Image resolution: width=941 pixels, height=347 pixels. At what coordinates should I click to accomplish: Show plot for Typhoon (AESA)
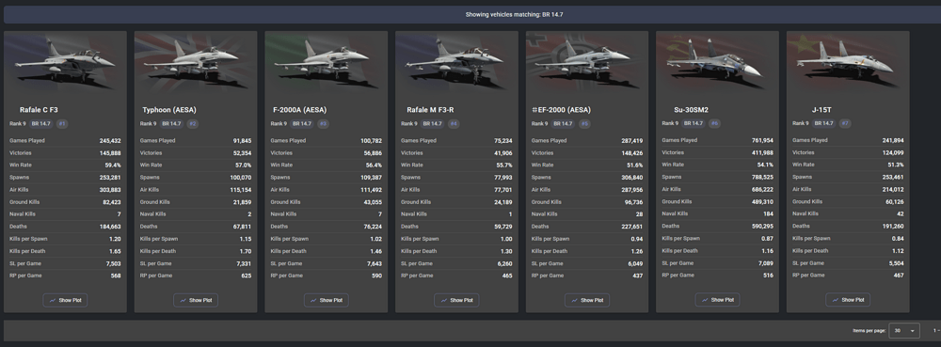(x=196, y=300)
